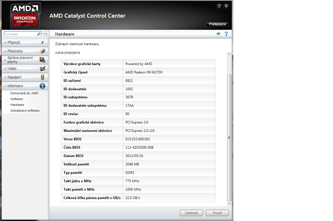Click the green pin icon beside Připnutý
Image resolution: width=333 pixels, height=221 pixels.
coord(42,43)
